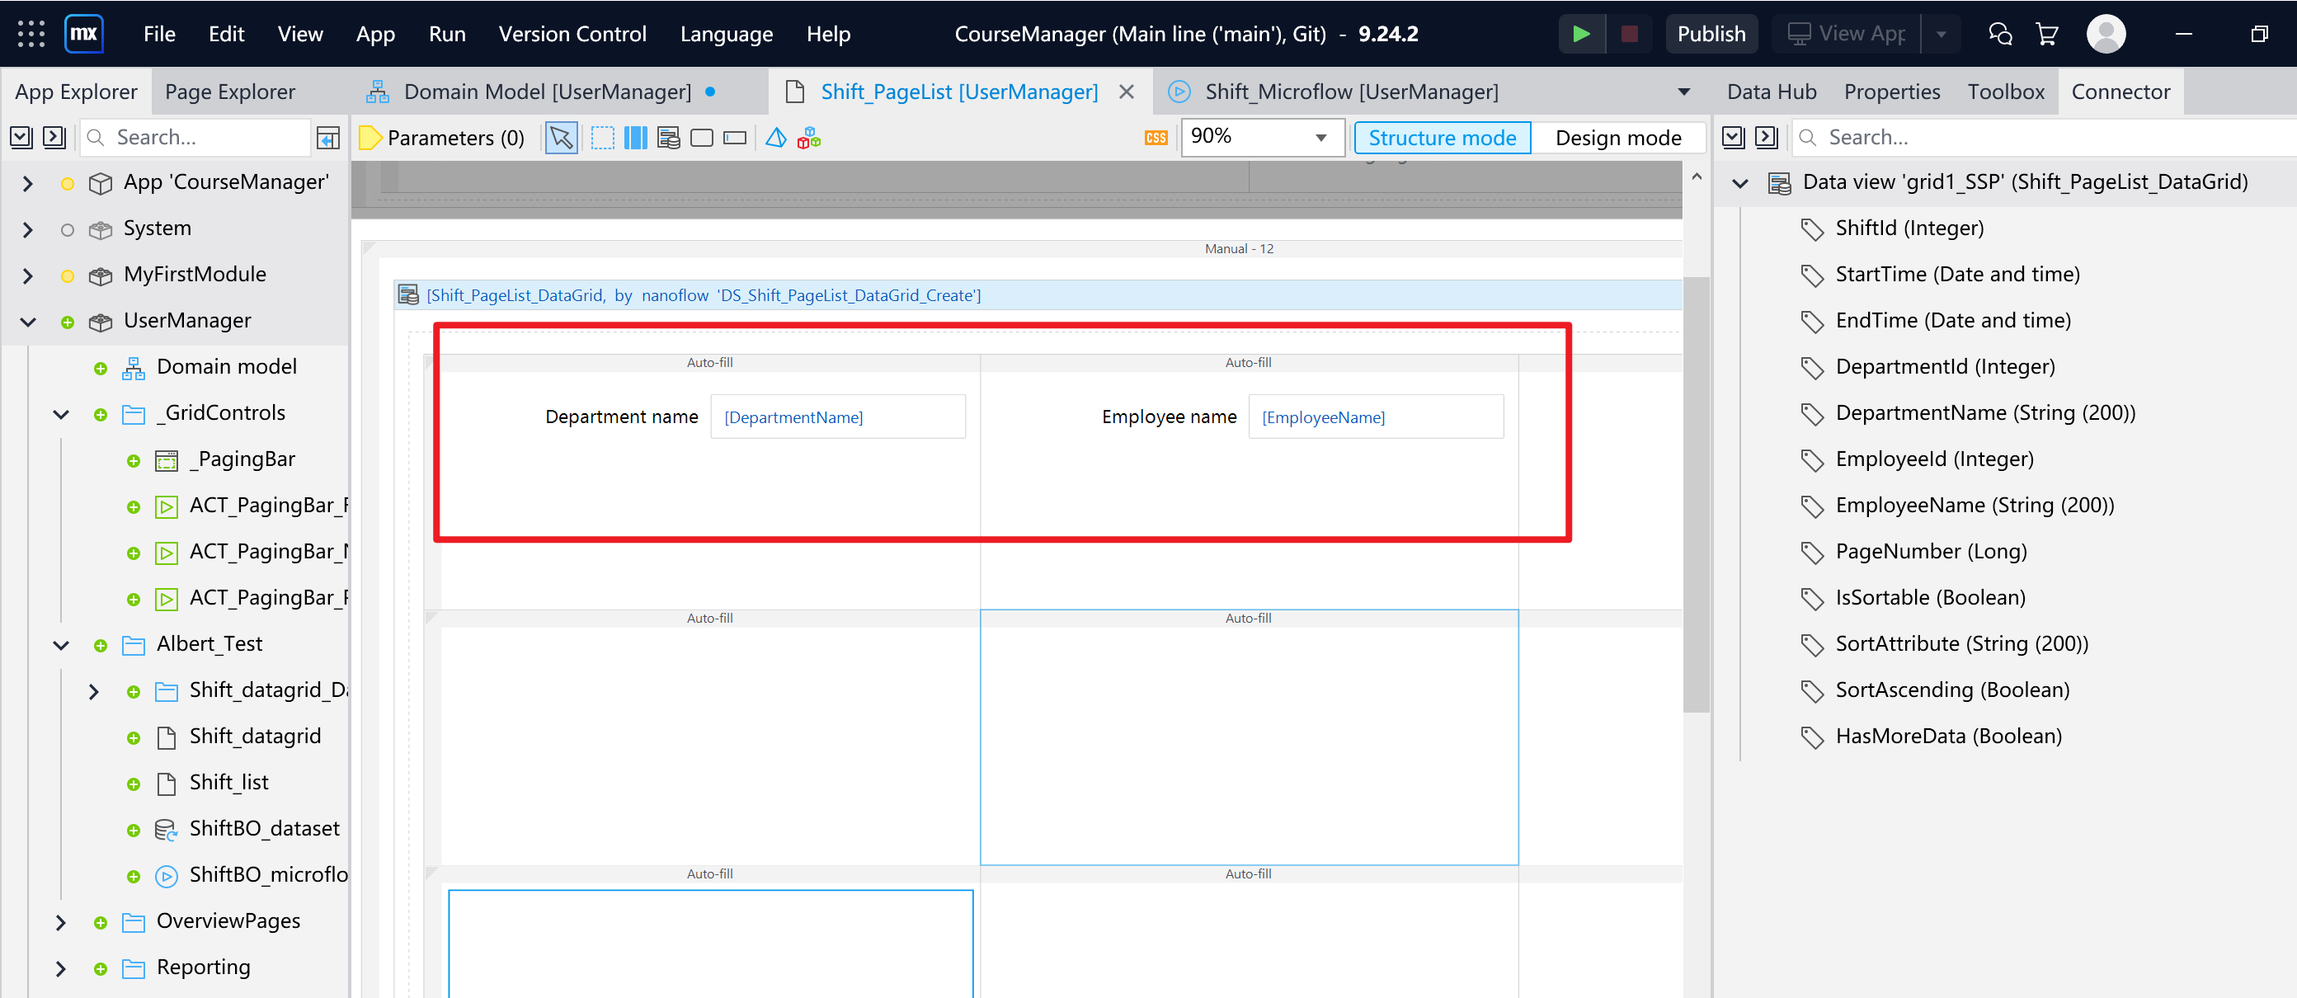Open the Version Control menu
The height and width of the screenshot is (998, 2297).
click(x=572, y=34)
